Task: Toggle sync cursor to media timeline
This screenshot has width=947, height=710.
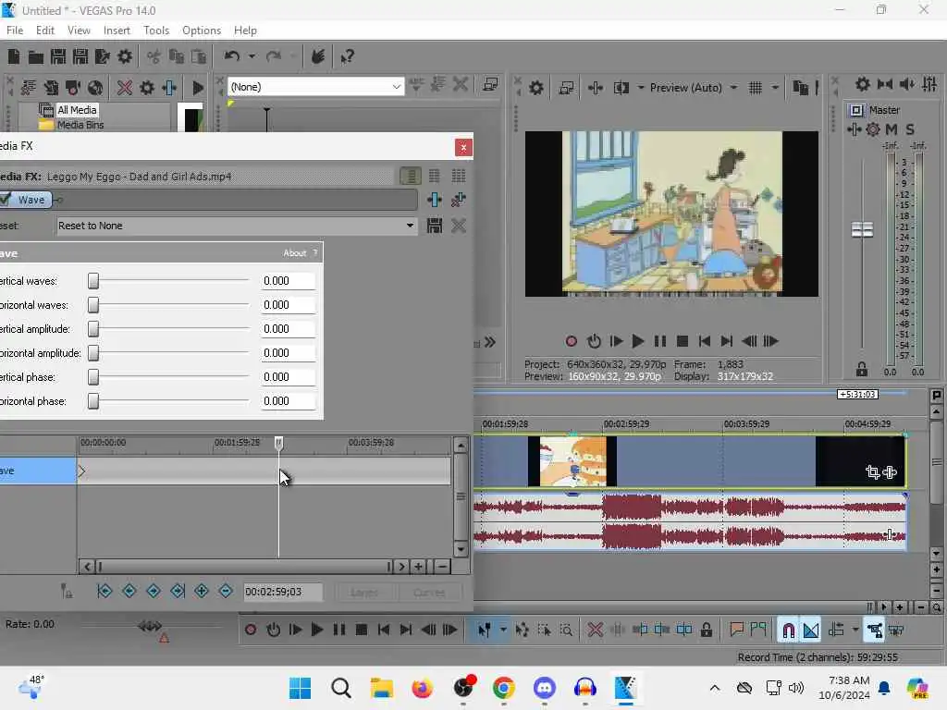Action: (x=66, y=592)
